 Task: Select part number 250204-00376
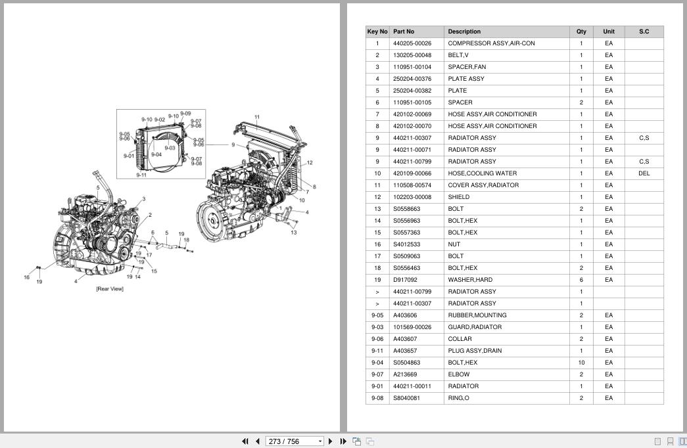coord(412,79)
